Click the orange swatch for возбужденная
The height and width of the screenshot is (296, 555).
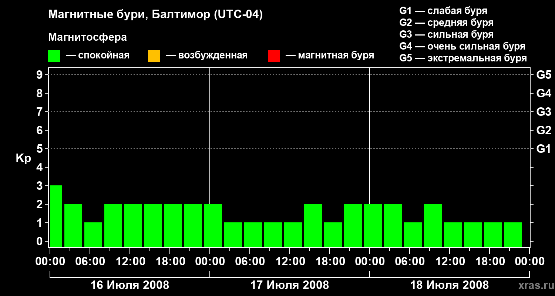tap(154, 55)
